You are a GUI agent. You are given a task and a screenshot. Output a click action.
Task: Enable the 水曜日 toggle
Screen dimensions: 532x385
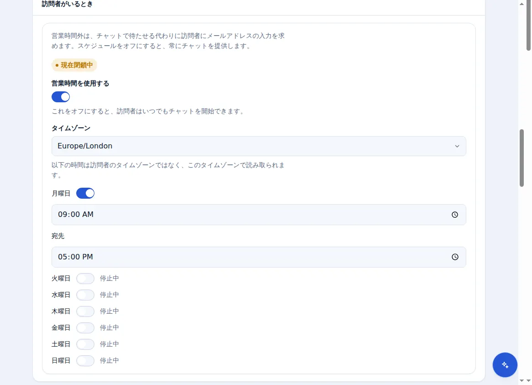85,295
